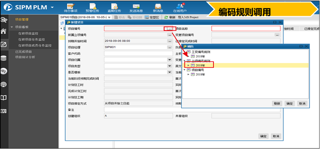Image resolution: width=320 pixels, height=149 pixels.
Task: Open 已完成项目 in the sidebar
Action: coord(23,52)
